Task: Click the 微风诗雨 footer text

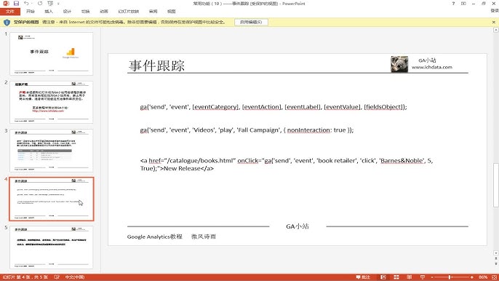Action: [204, 237]
